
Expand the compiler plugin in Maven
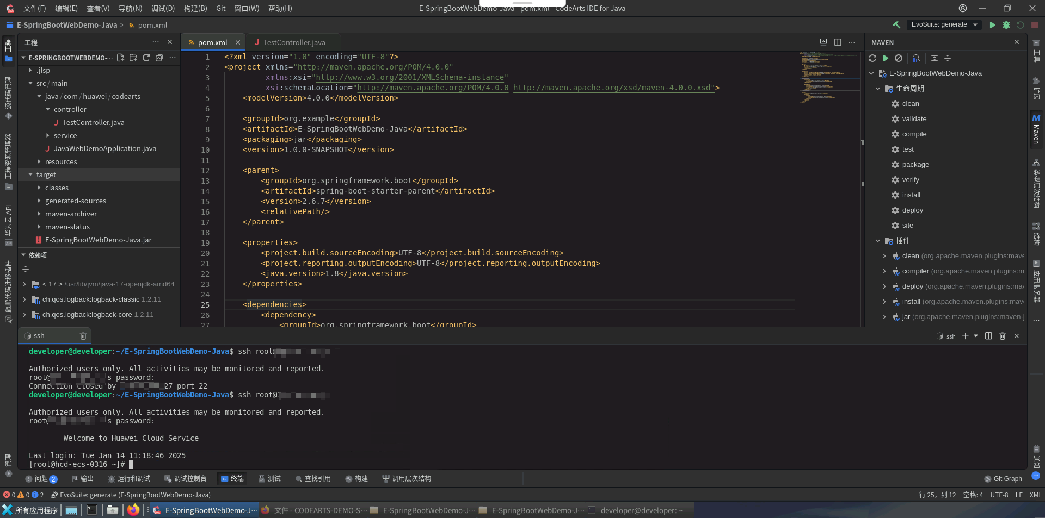884,271
